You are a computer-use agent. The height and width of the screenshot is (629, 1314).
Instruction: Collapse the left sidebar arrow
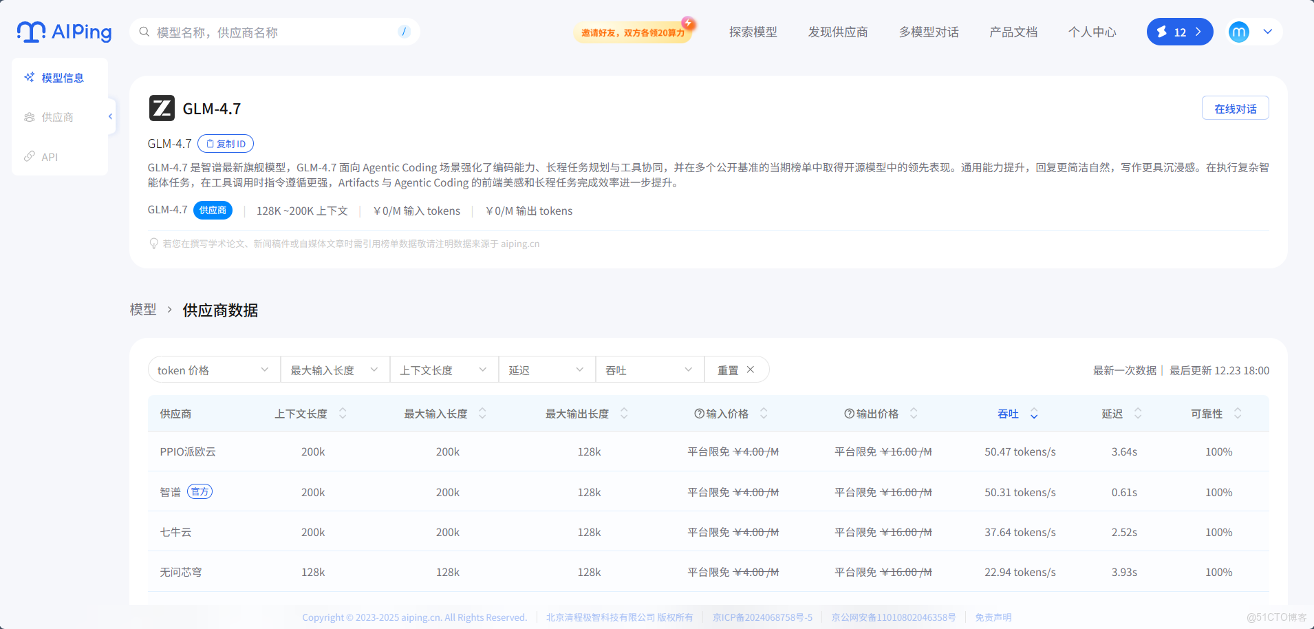click(110, 116)
